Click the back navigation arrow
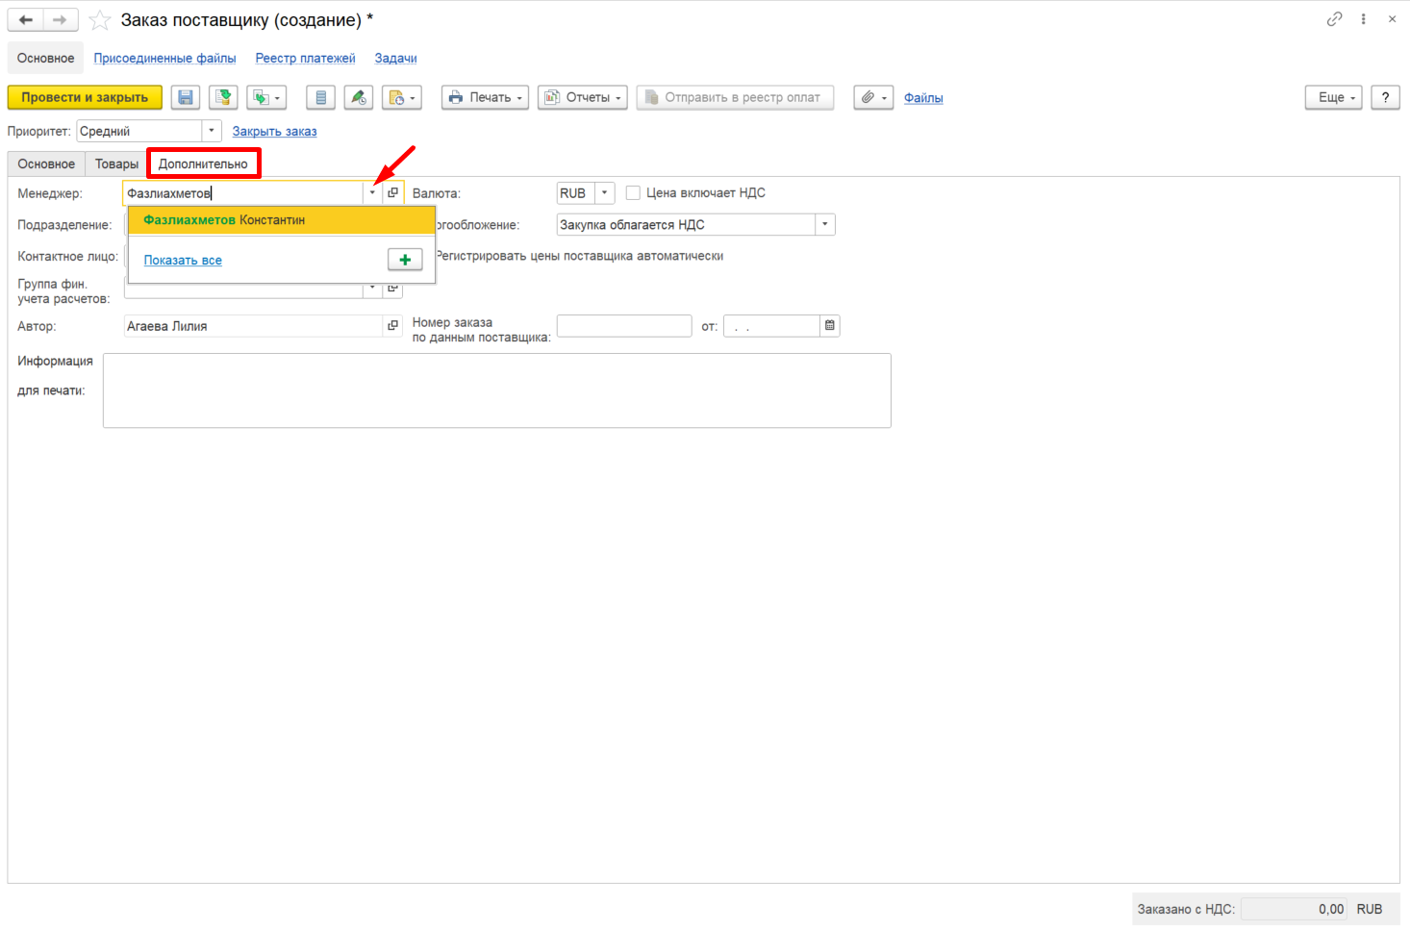The width and height of the screenshot is (1410, 931). [x=26, y=19]
